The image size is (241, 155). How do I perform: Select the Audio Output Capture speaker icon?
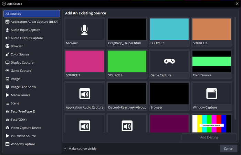click(x=7, y=38)
